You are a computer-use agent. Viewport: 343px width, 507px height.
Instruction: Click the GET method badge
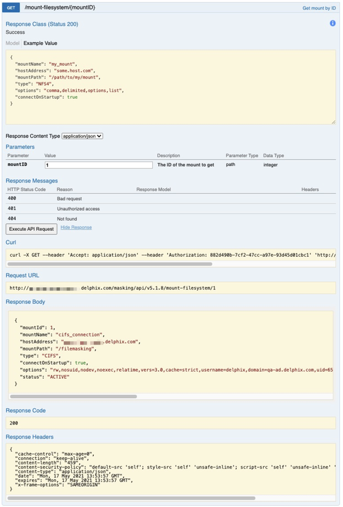coord(11,8)
